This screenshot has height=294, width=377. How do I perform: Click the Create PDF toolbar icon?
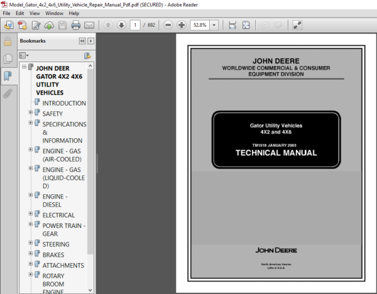tap(23, 25)
